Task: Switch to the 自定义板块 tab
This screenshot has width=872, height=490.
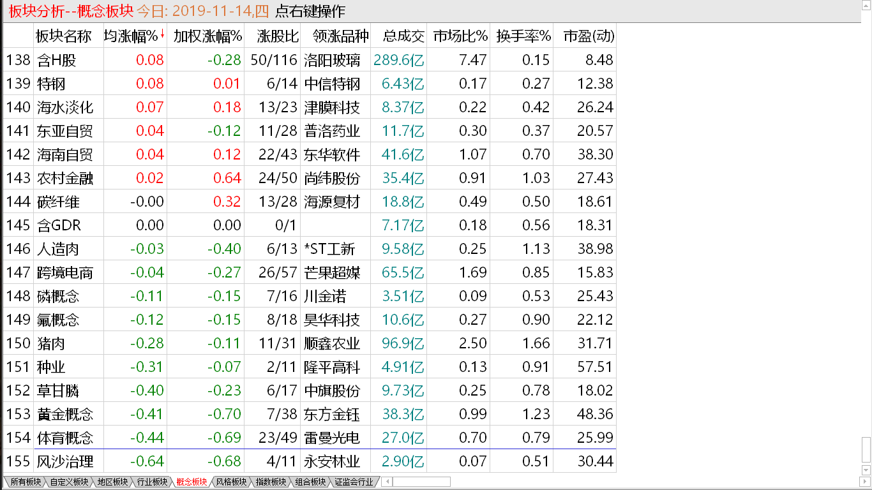Action: point(69,482)
